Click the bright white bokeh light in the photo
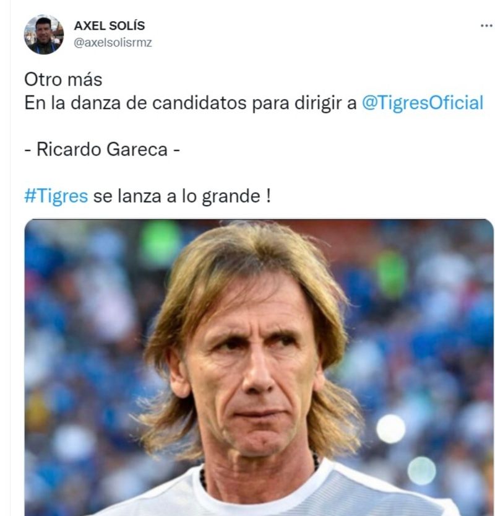This screenshot has height=516, width=495. 390,429
